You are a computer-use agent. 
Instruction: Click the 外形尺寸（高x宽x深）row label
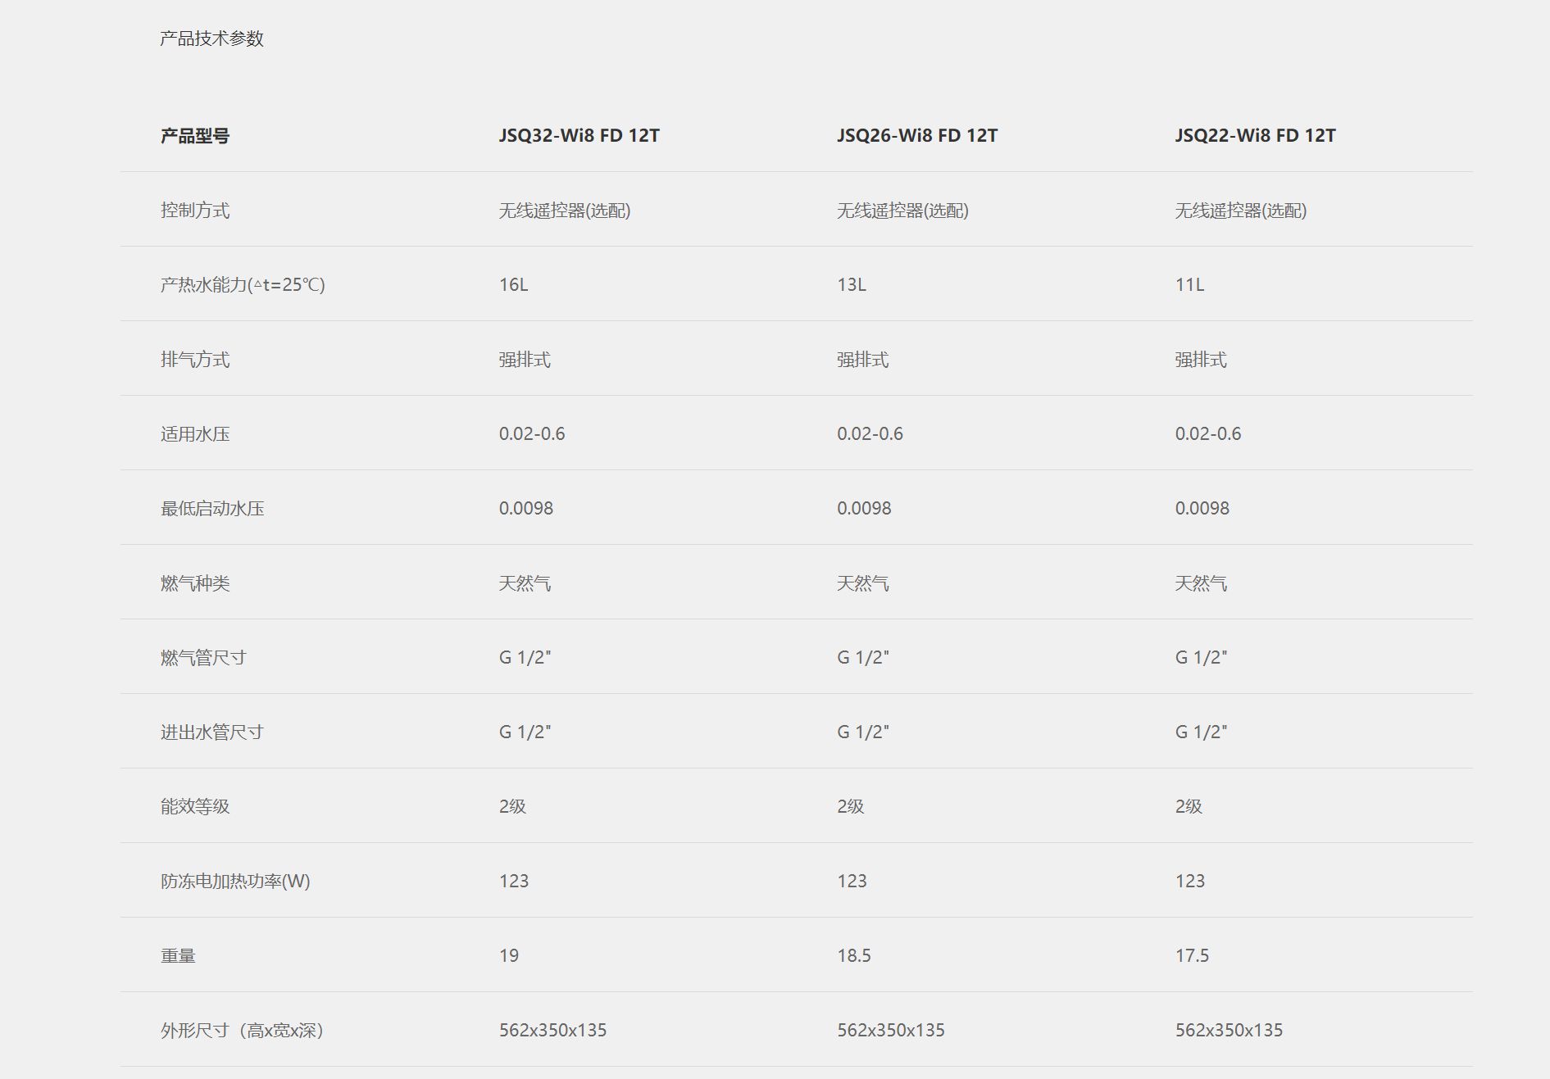[x=243, y=1031]
